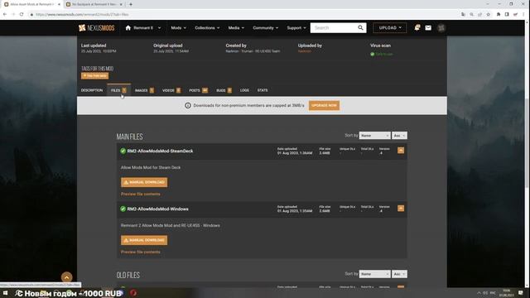Switch to the Bugs tab

tap(224, 90)
